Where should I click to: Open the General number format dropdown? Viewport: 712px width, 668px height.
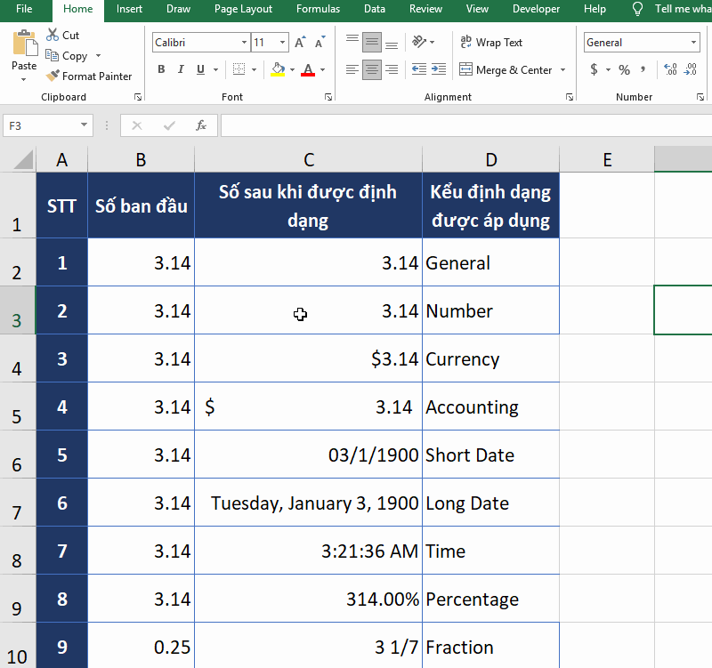[693, 43]
